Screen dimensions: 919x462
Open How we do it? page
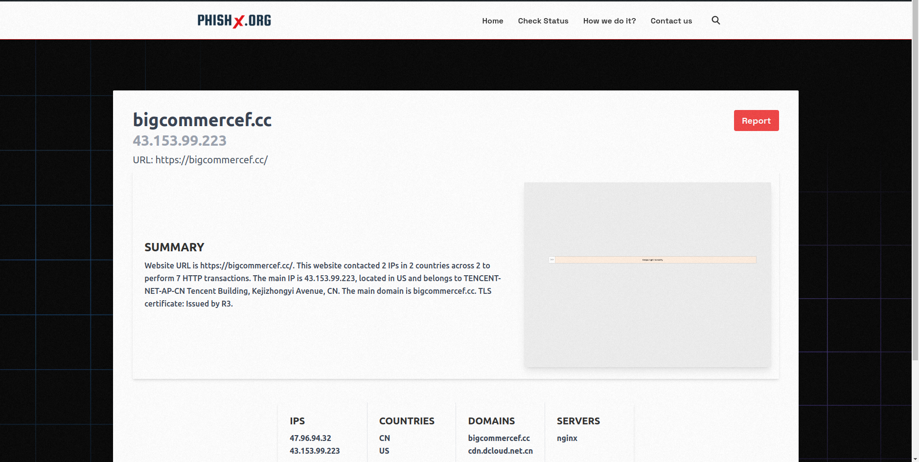tap(609, 21)
